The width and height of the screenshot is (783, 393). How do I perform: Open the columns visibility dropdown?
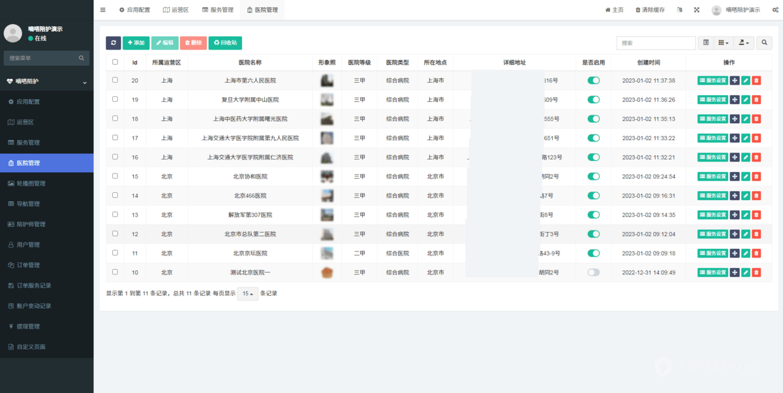[724, 42]
